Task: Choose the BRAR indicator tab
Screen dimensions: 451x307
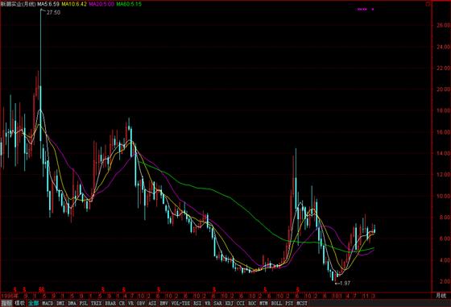Action: tap(110, 303)
